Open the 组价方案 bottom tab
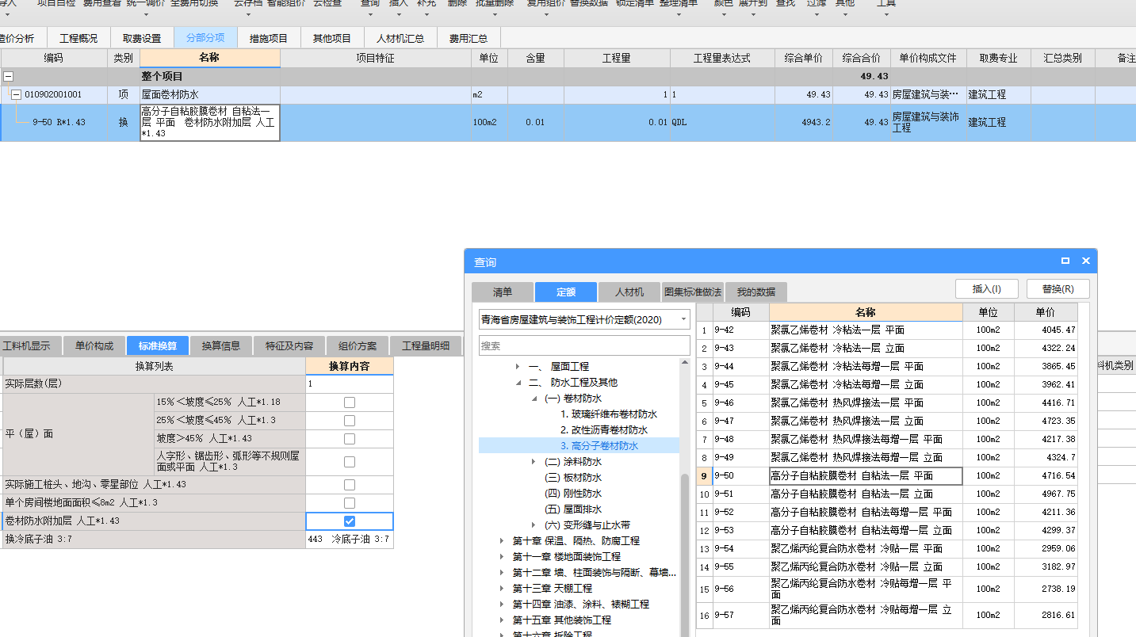 (358, 345)
